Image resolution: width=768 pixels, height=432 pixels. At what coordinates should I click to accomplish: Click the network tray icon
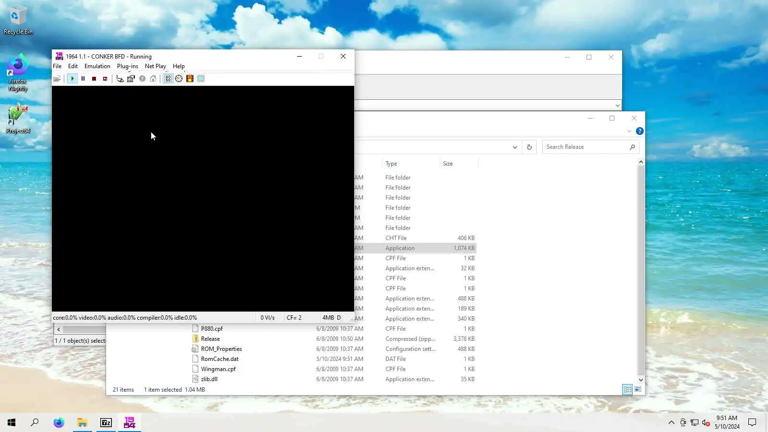[x=695, y=422]
